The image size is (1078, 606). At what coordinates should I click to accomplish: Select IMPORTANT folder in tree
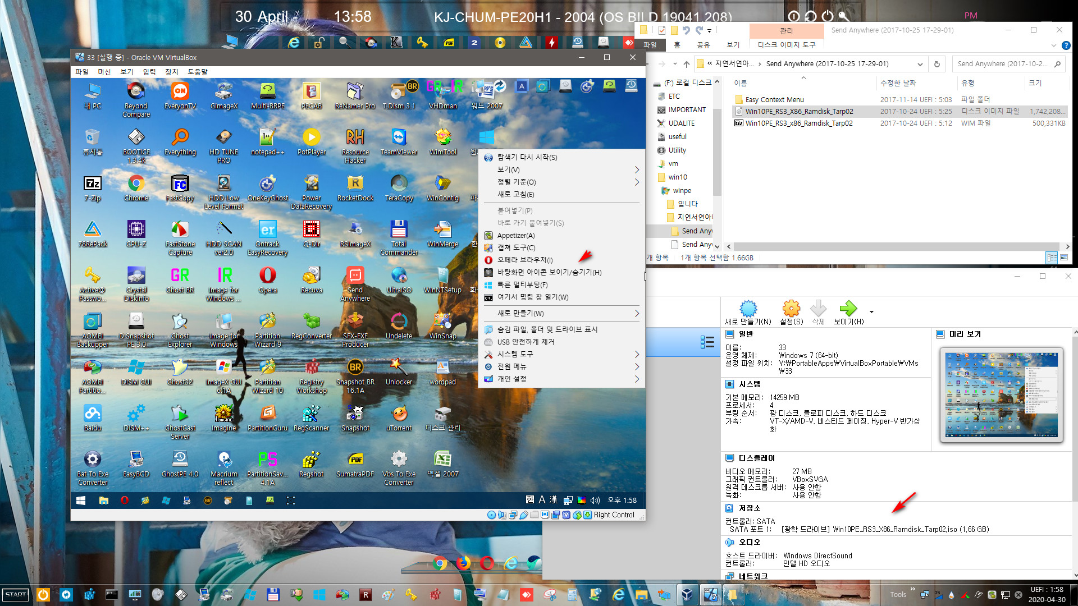[687, 110]
